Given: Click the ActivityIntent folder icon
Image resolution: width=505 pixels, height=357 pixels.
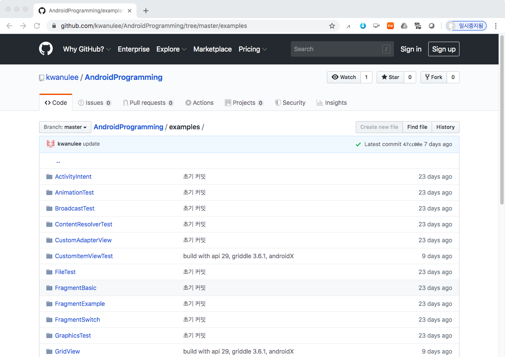Looking at the screenshot, I should (49, 177).
